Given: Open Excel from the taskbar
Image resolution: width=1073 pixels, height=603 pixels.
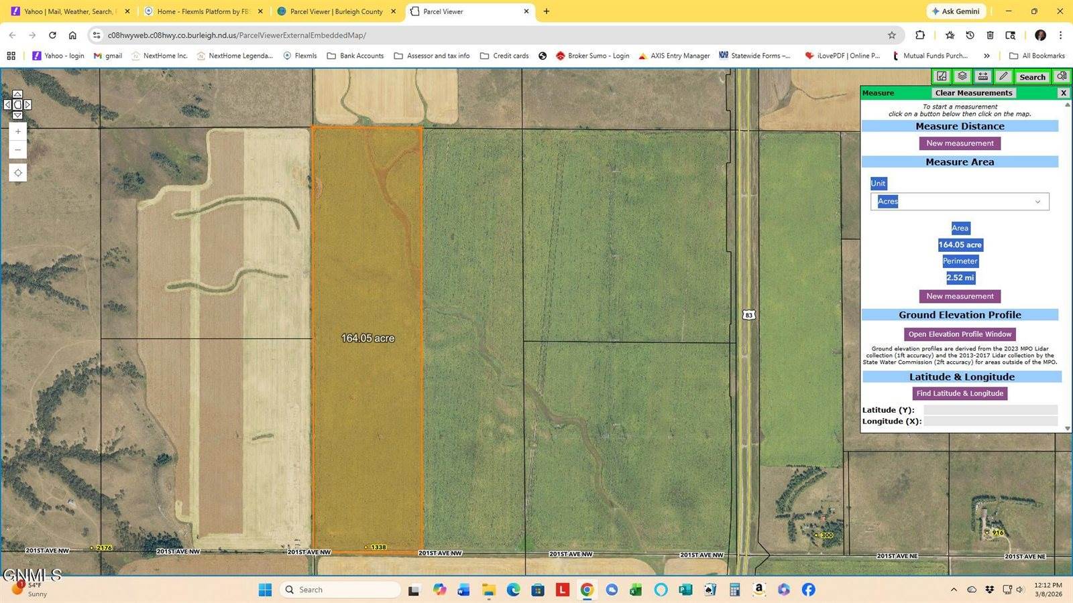Looking at the screenshot, I should (x=636, y=590).
